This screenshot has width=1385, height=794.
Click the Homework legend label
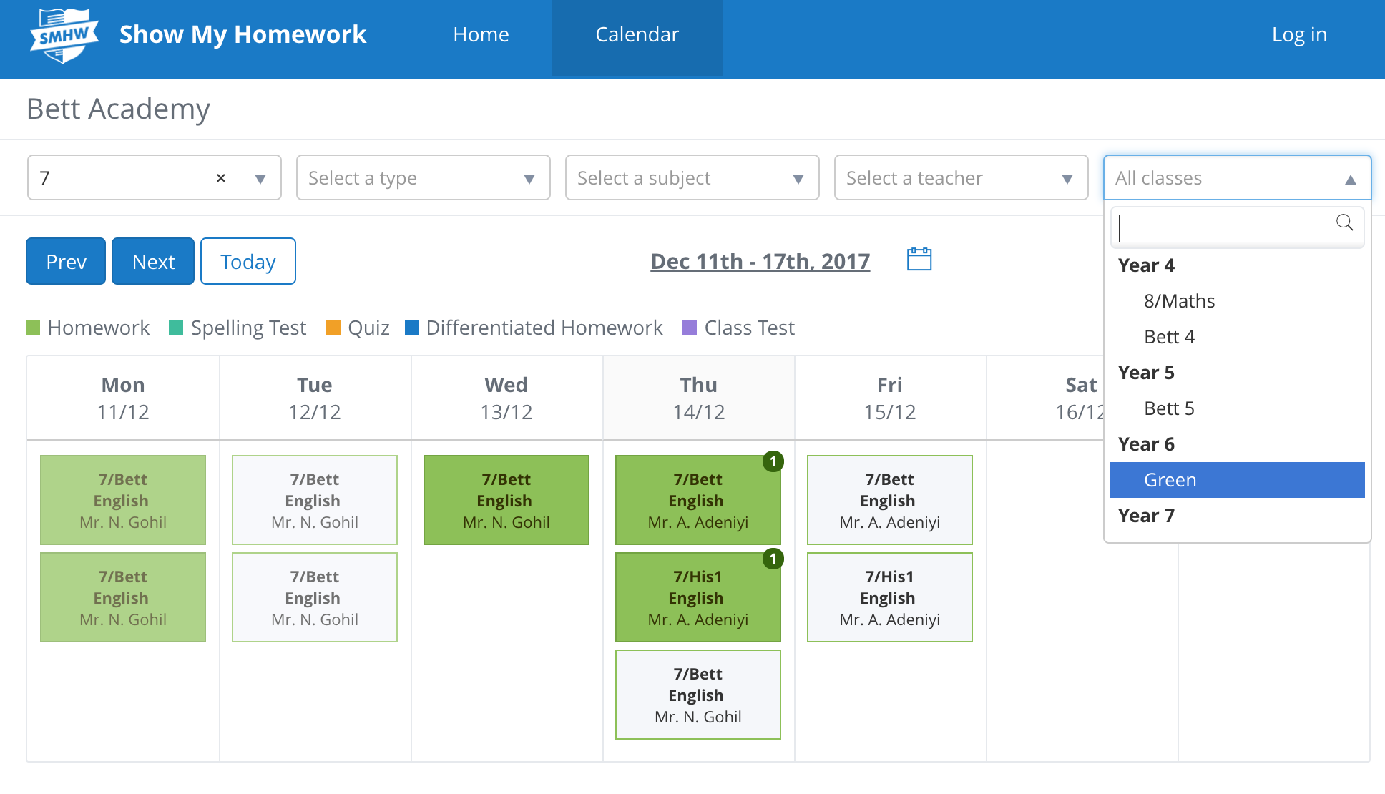[99, 328]
